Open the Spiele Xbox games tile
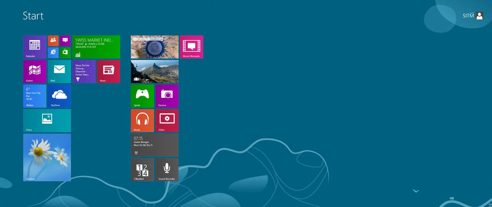 pos(142,96)
